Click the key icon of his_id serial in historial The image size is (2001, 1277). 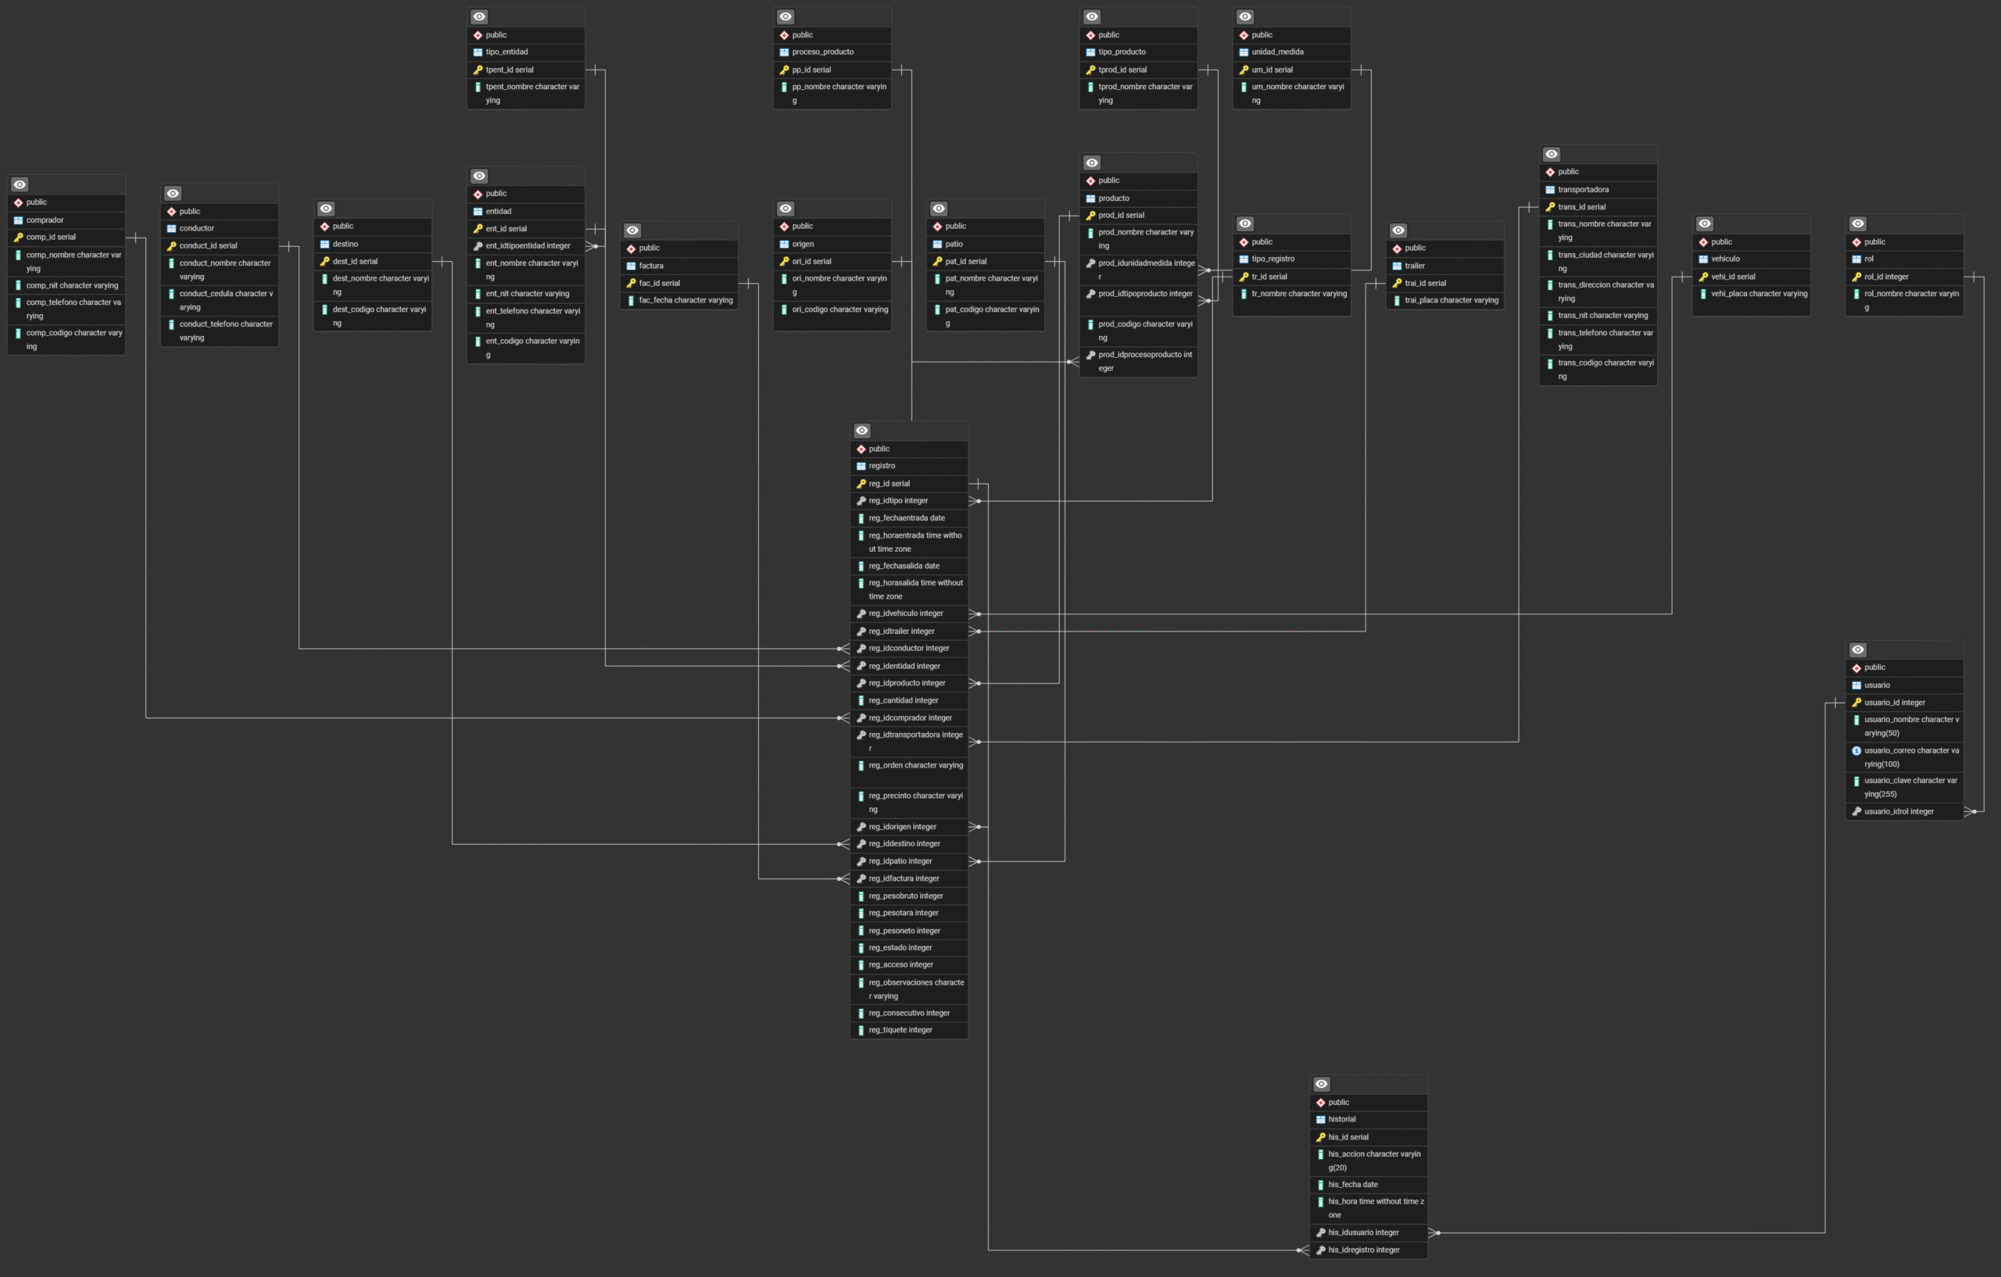[x=1322, y=1136]
